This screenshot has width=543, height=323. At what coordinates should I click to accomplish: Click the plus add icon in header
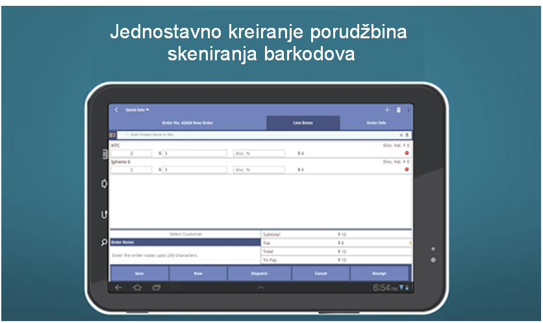[387, 110]
